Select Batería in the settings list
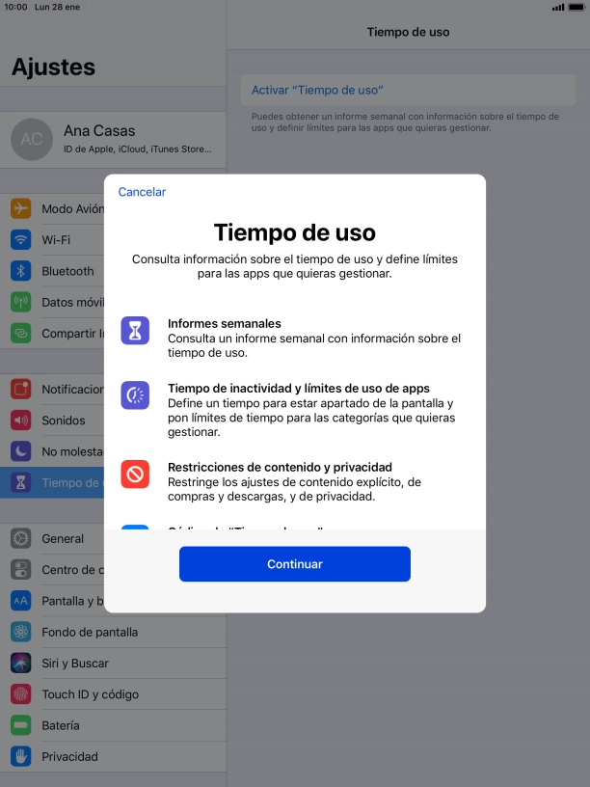The height and width of the screenshot is (787, 590). click(x=113, y=725)
